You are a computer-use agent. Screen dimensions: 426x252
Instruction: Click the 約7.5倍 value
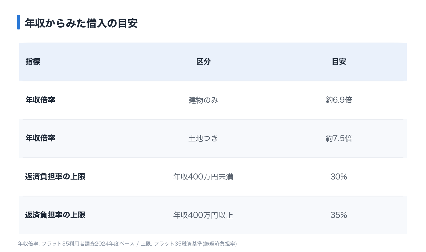pyautogui.click(x=339, y=138)
